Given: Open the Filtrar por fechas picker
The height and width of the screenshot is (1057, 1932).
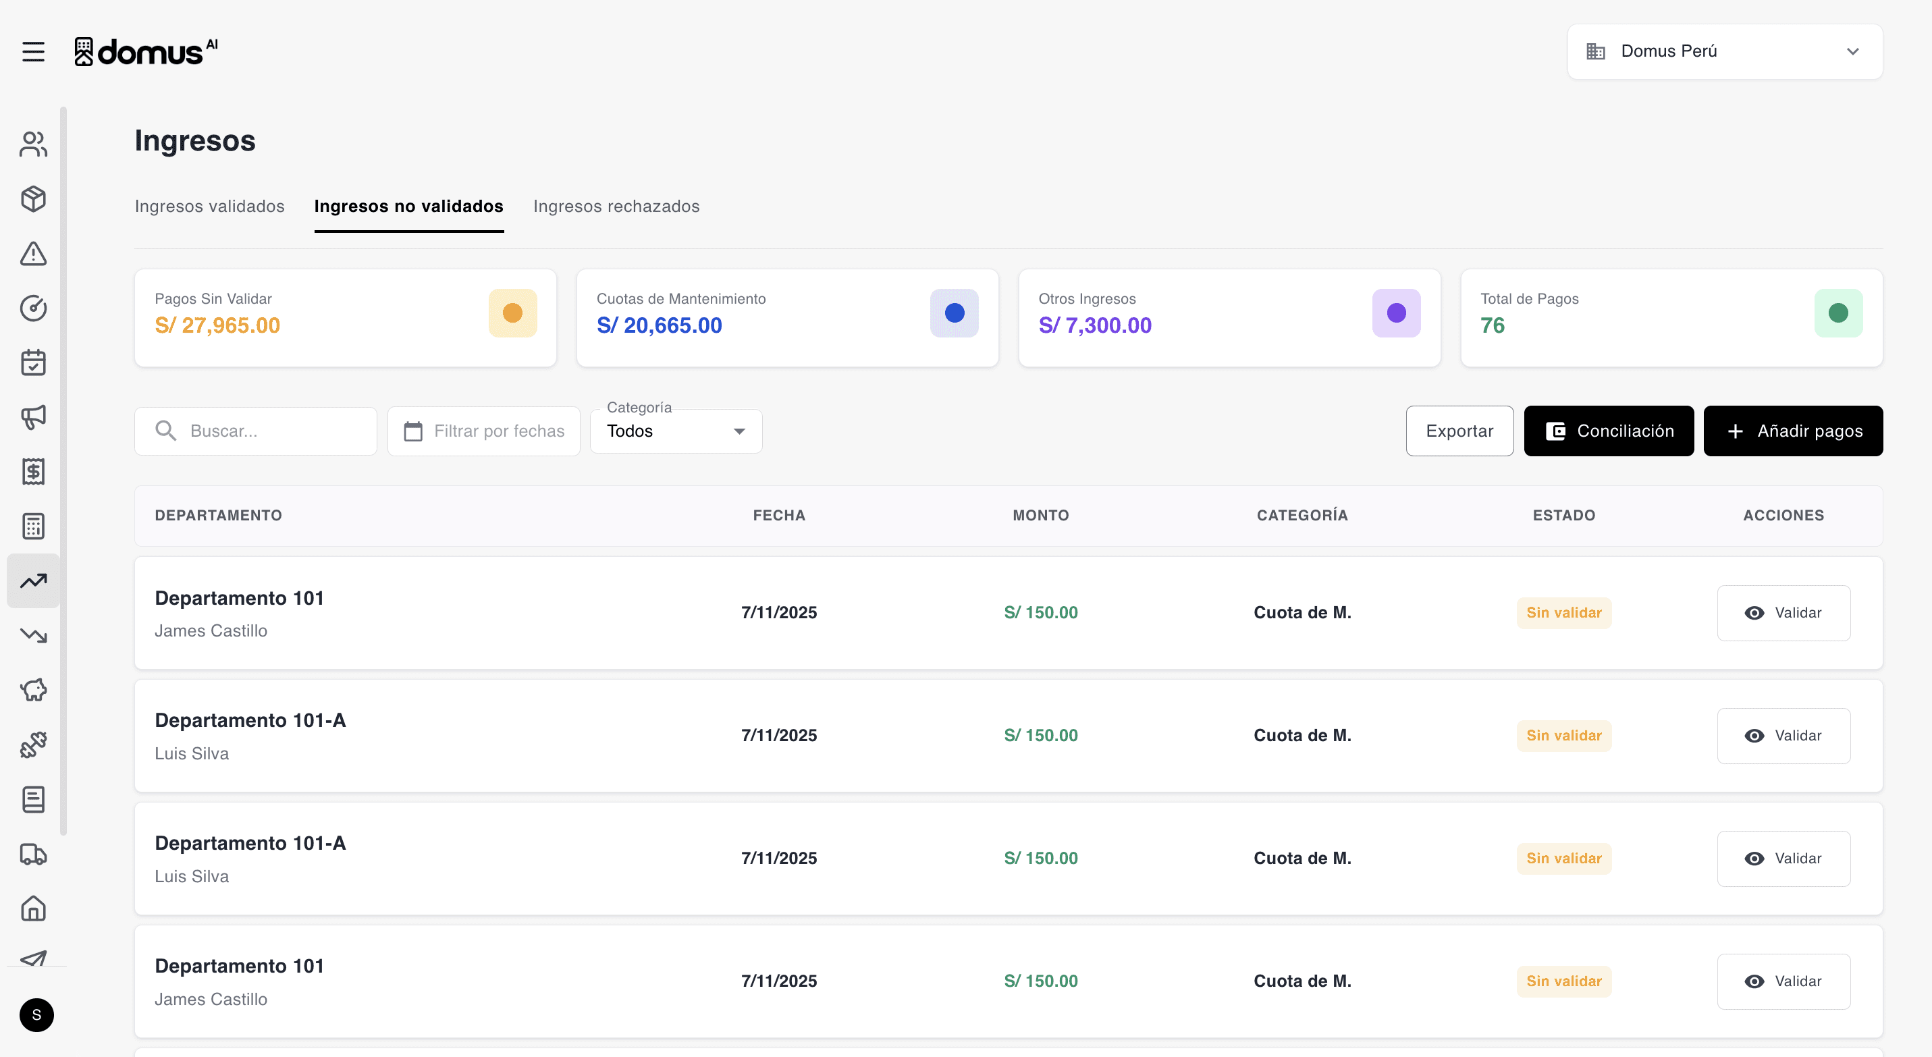Looking at the screenshot, I should [x=484, y=431].
